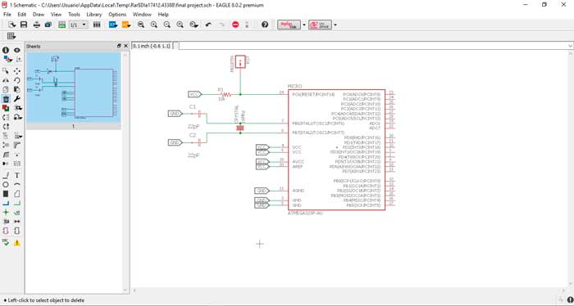Viewport: 574px width, 306px height.
Task: Open the Draw menu
Action: pos(39,15)
